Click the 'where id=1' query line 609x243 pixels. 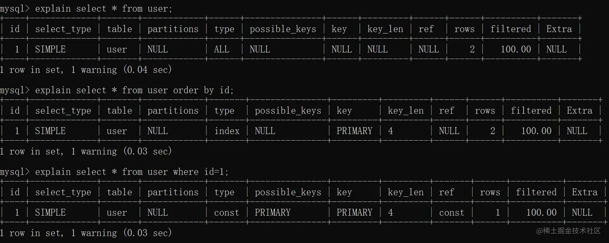pyautogui.click(x=132, y=172)
